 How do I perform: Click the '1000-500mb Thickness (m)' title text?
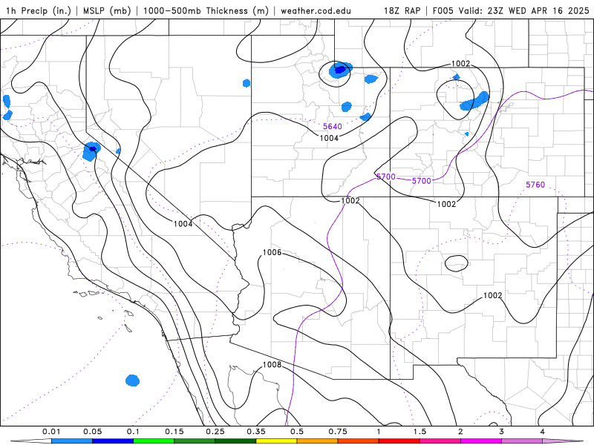point(206,10)
